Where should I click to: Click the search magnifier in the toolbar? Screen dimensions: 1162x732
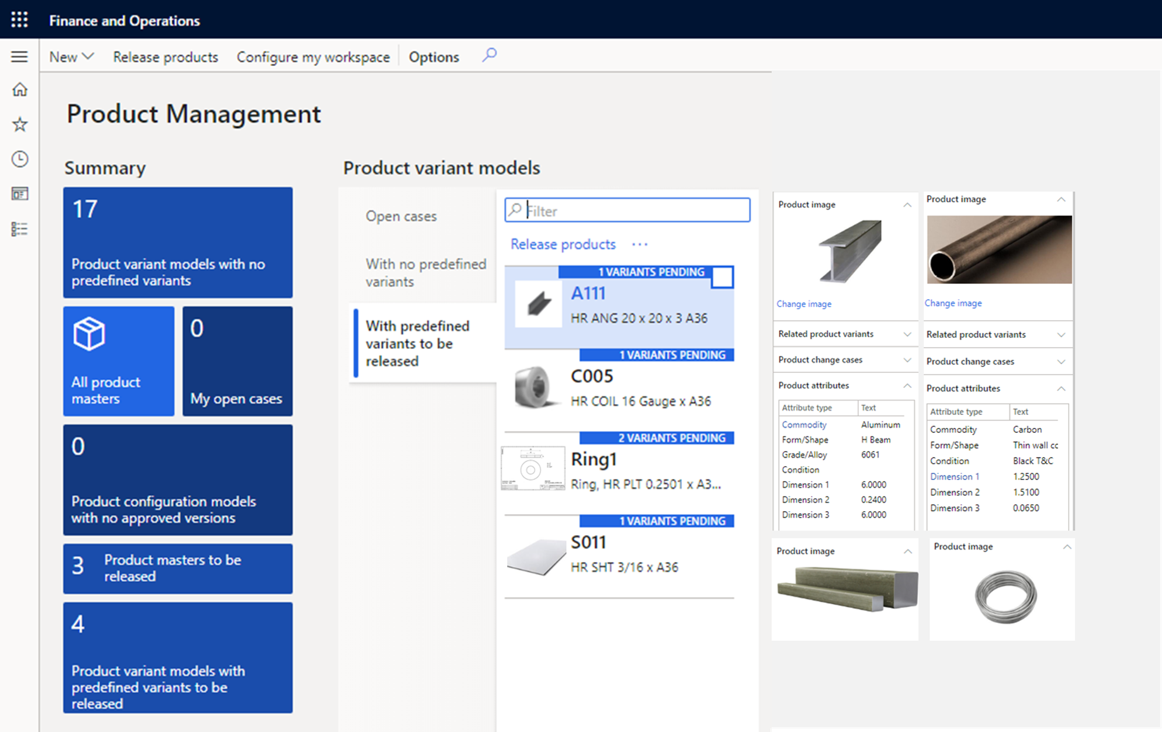coord(488,55)
